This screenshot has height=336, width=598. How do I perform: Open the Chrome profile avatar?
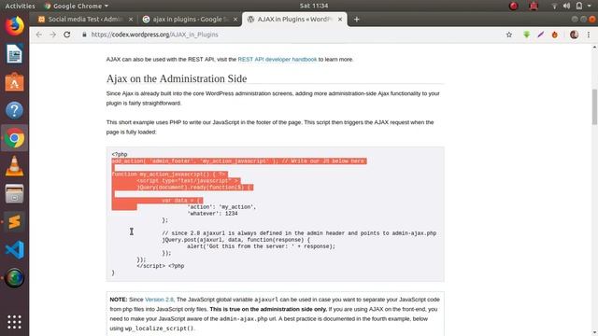(x=574, y=35)
